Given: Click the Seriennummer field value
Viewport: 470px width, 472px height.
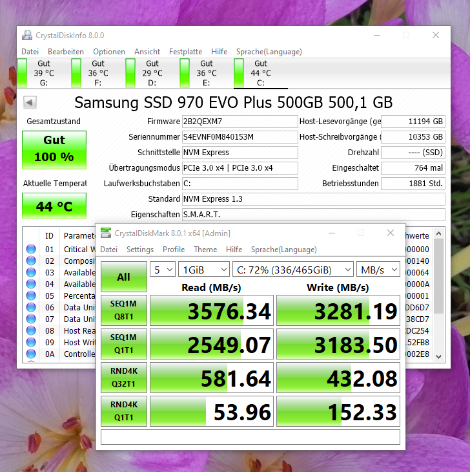Looking at the screenshot, I should (x=240, y=137).
